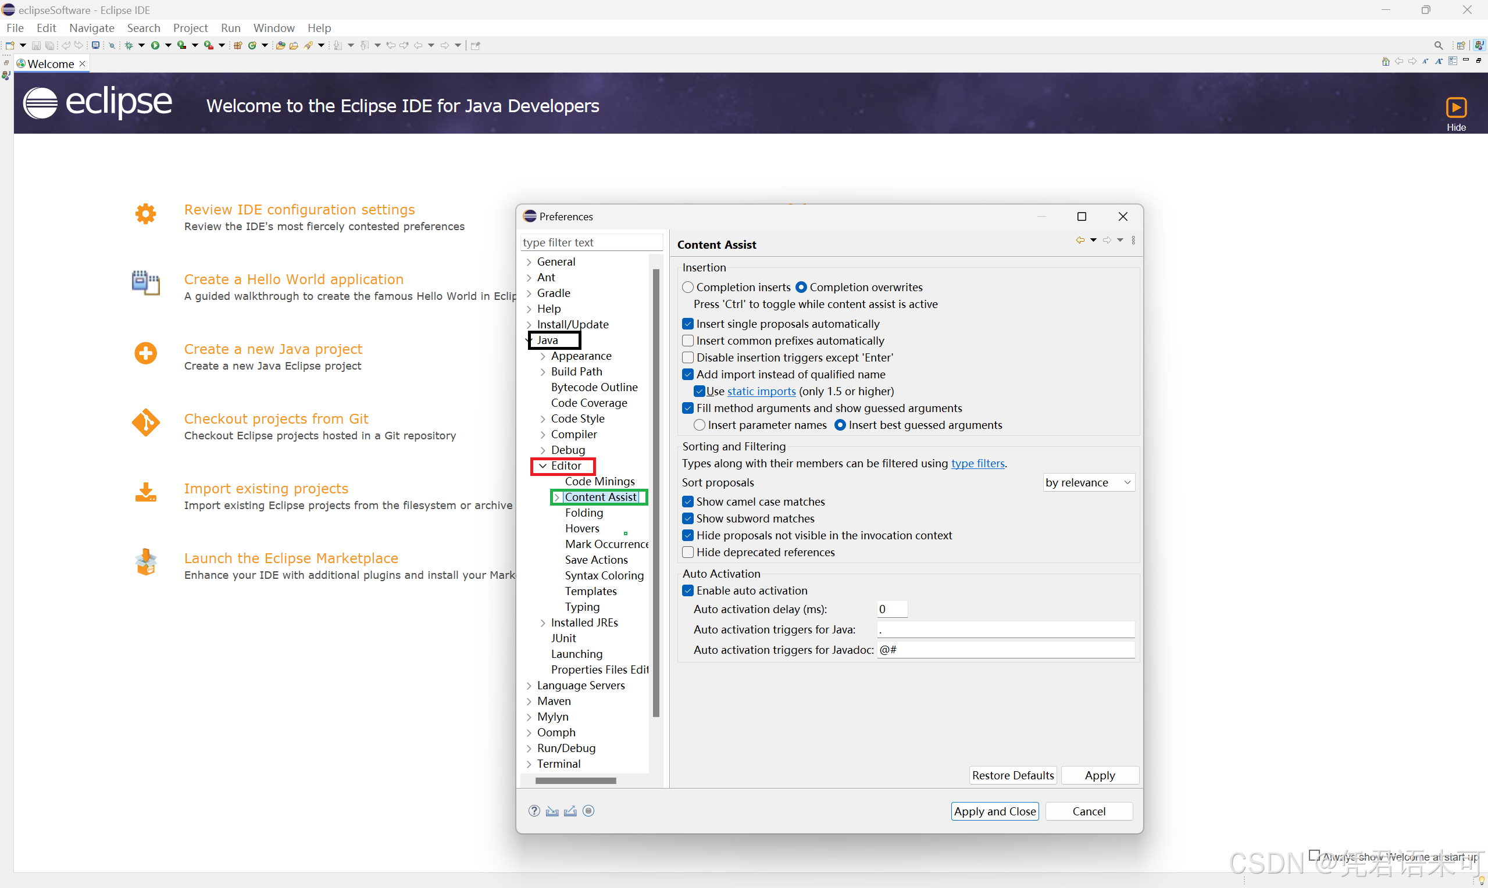Open the Window menu
This screenshot has width=1488, height=888.
coord(273,28)
